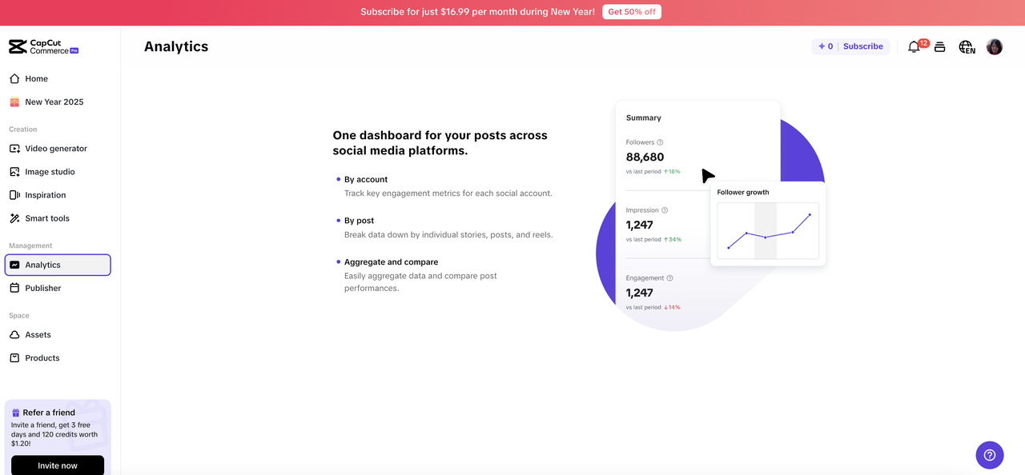Open the user profile avatar

click(995, 47)
